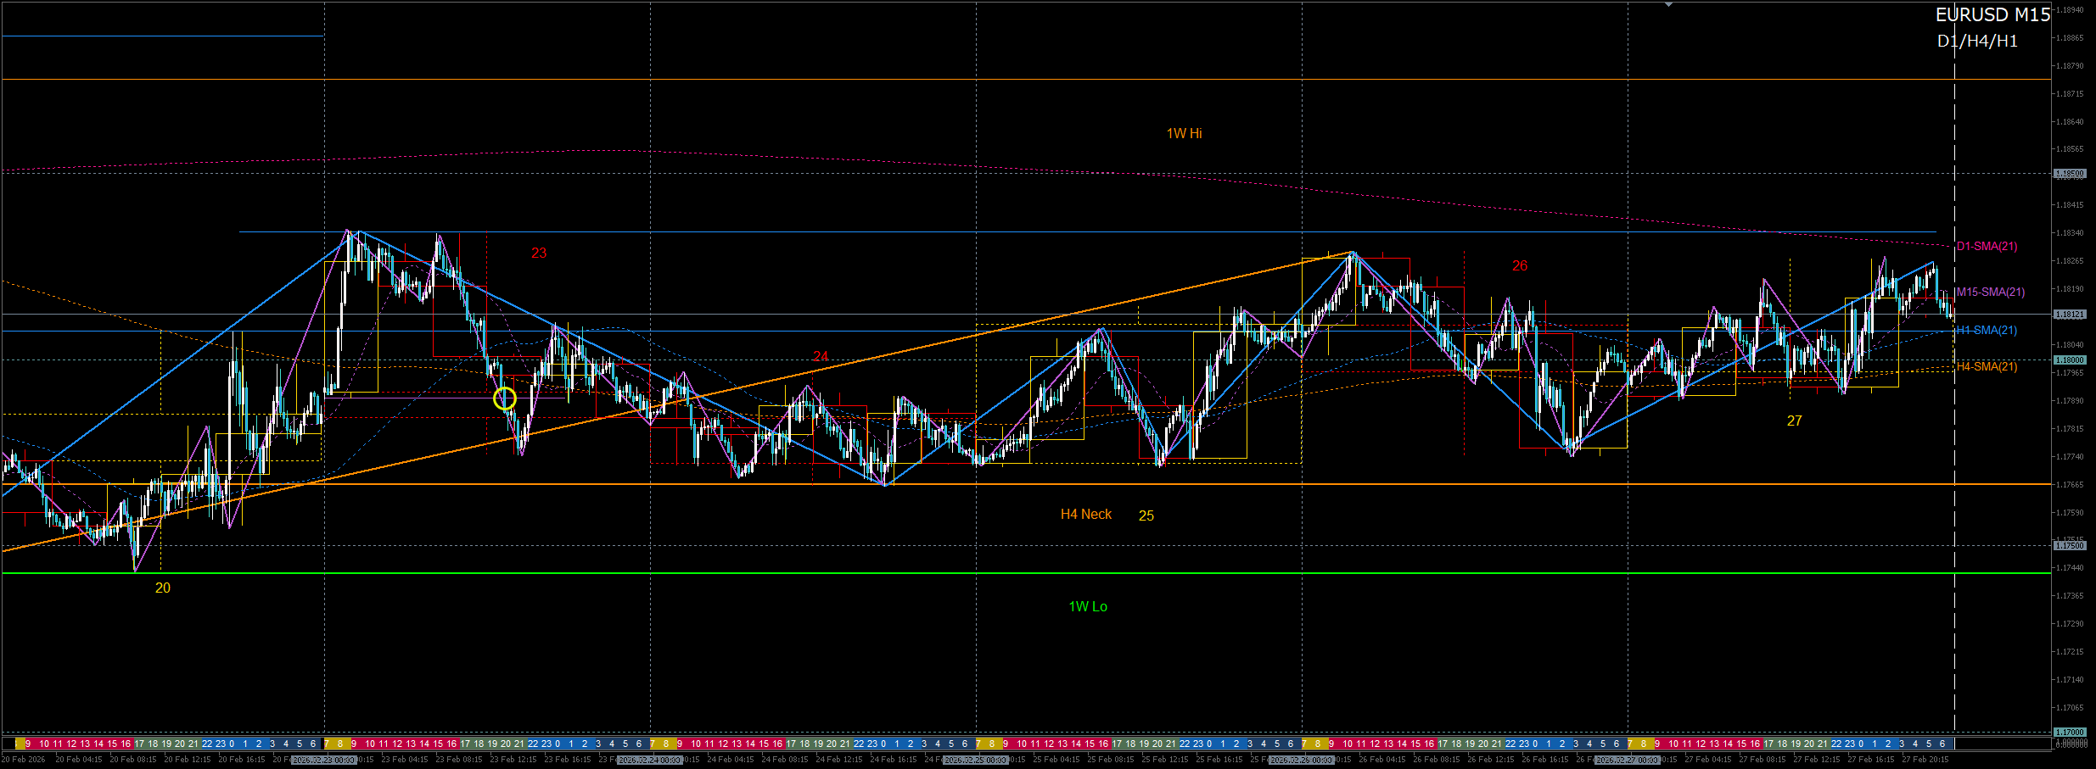
Task: Click the red day label 23
Action: click(x=539, y=254)
